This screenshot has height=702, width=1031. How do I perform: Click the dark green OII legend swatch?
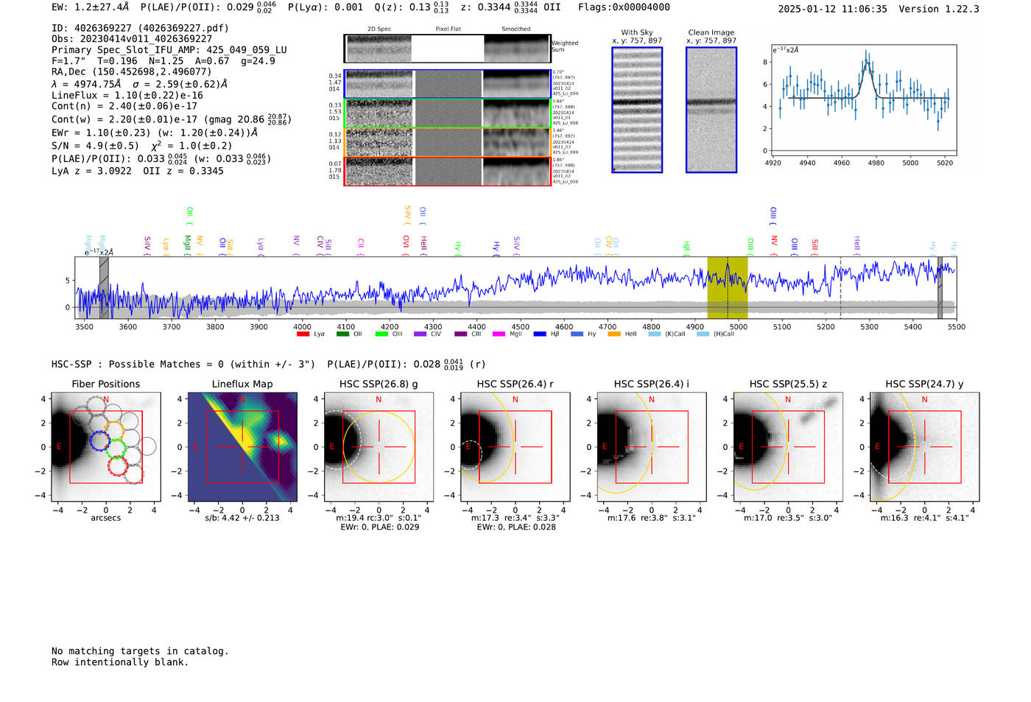pos(342,334)
